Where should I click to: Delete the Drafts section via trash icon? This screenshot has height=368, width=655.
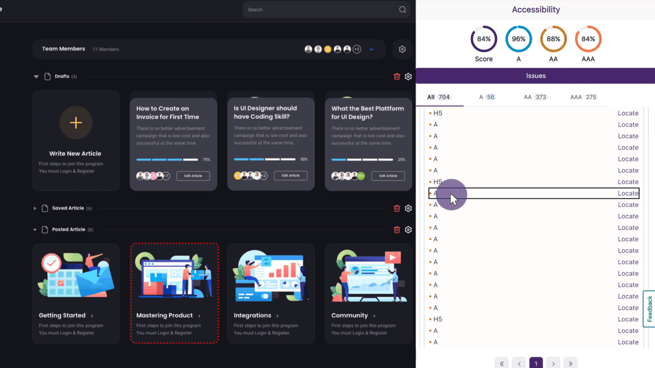(397, 76)
